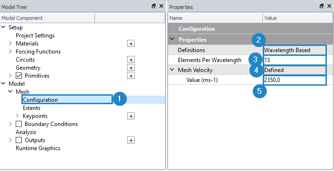This screenshot has height=171, width=334.
Task: Select Primitives label in model tree
Action: 37,76
